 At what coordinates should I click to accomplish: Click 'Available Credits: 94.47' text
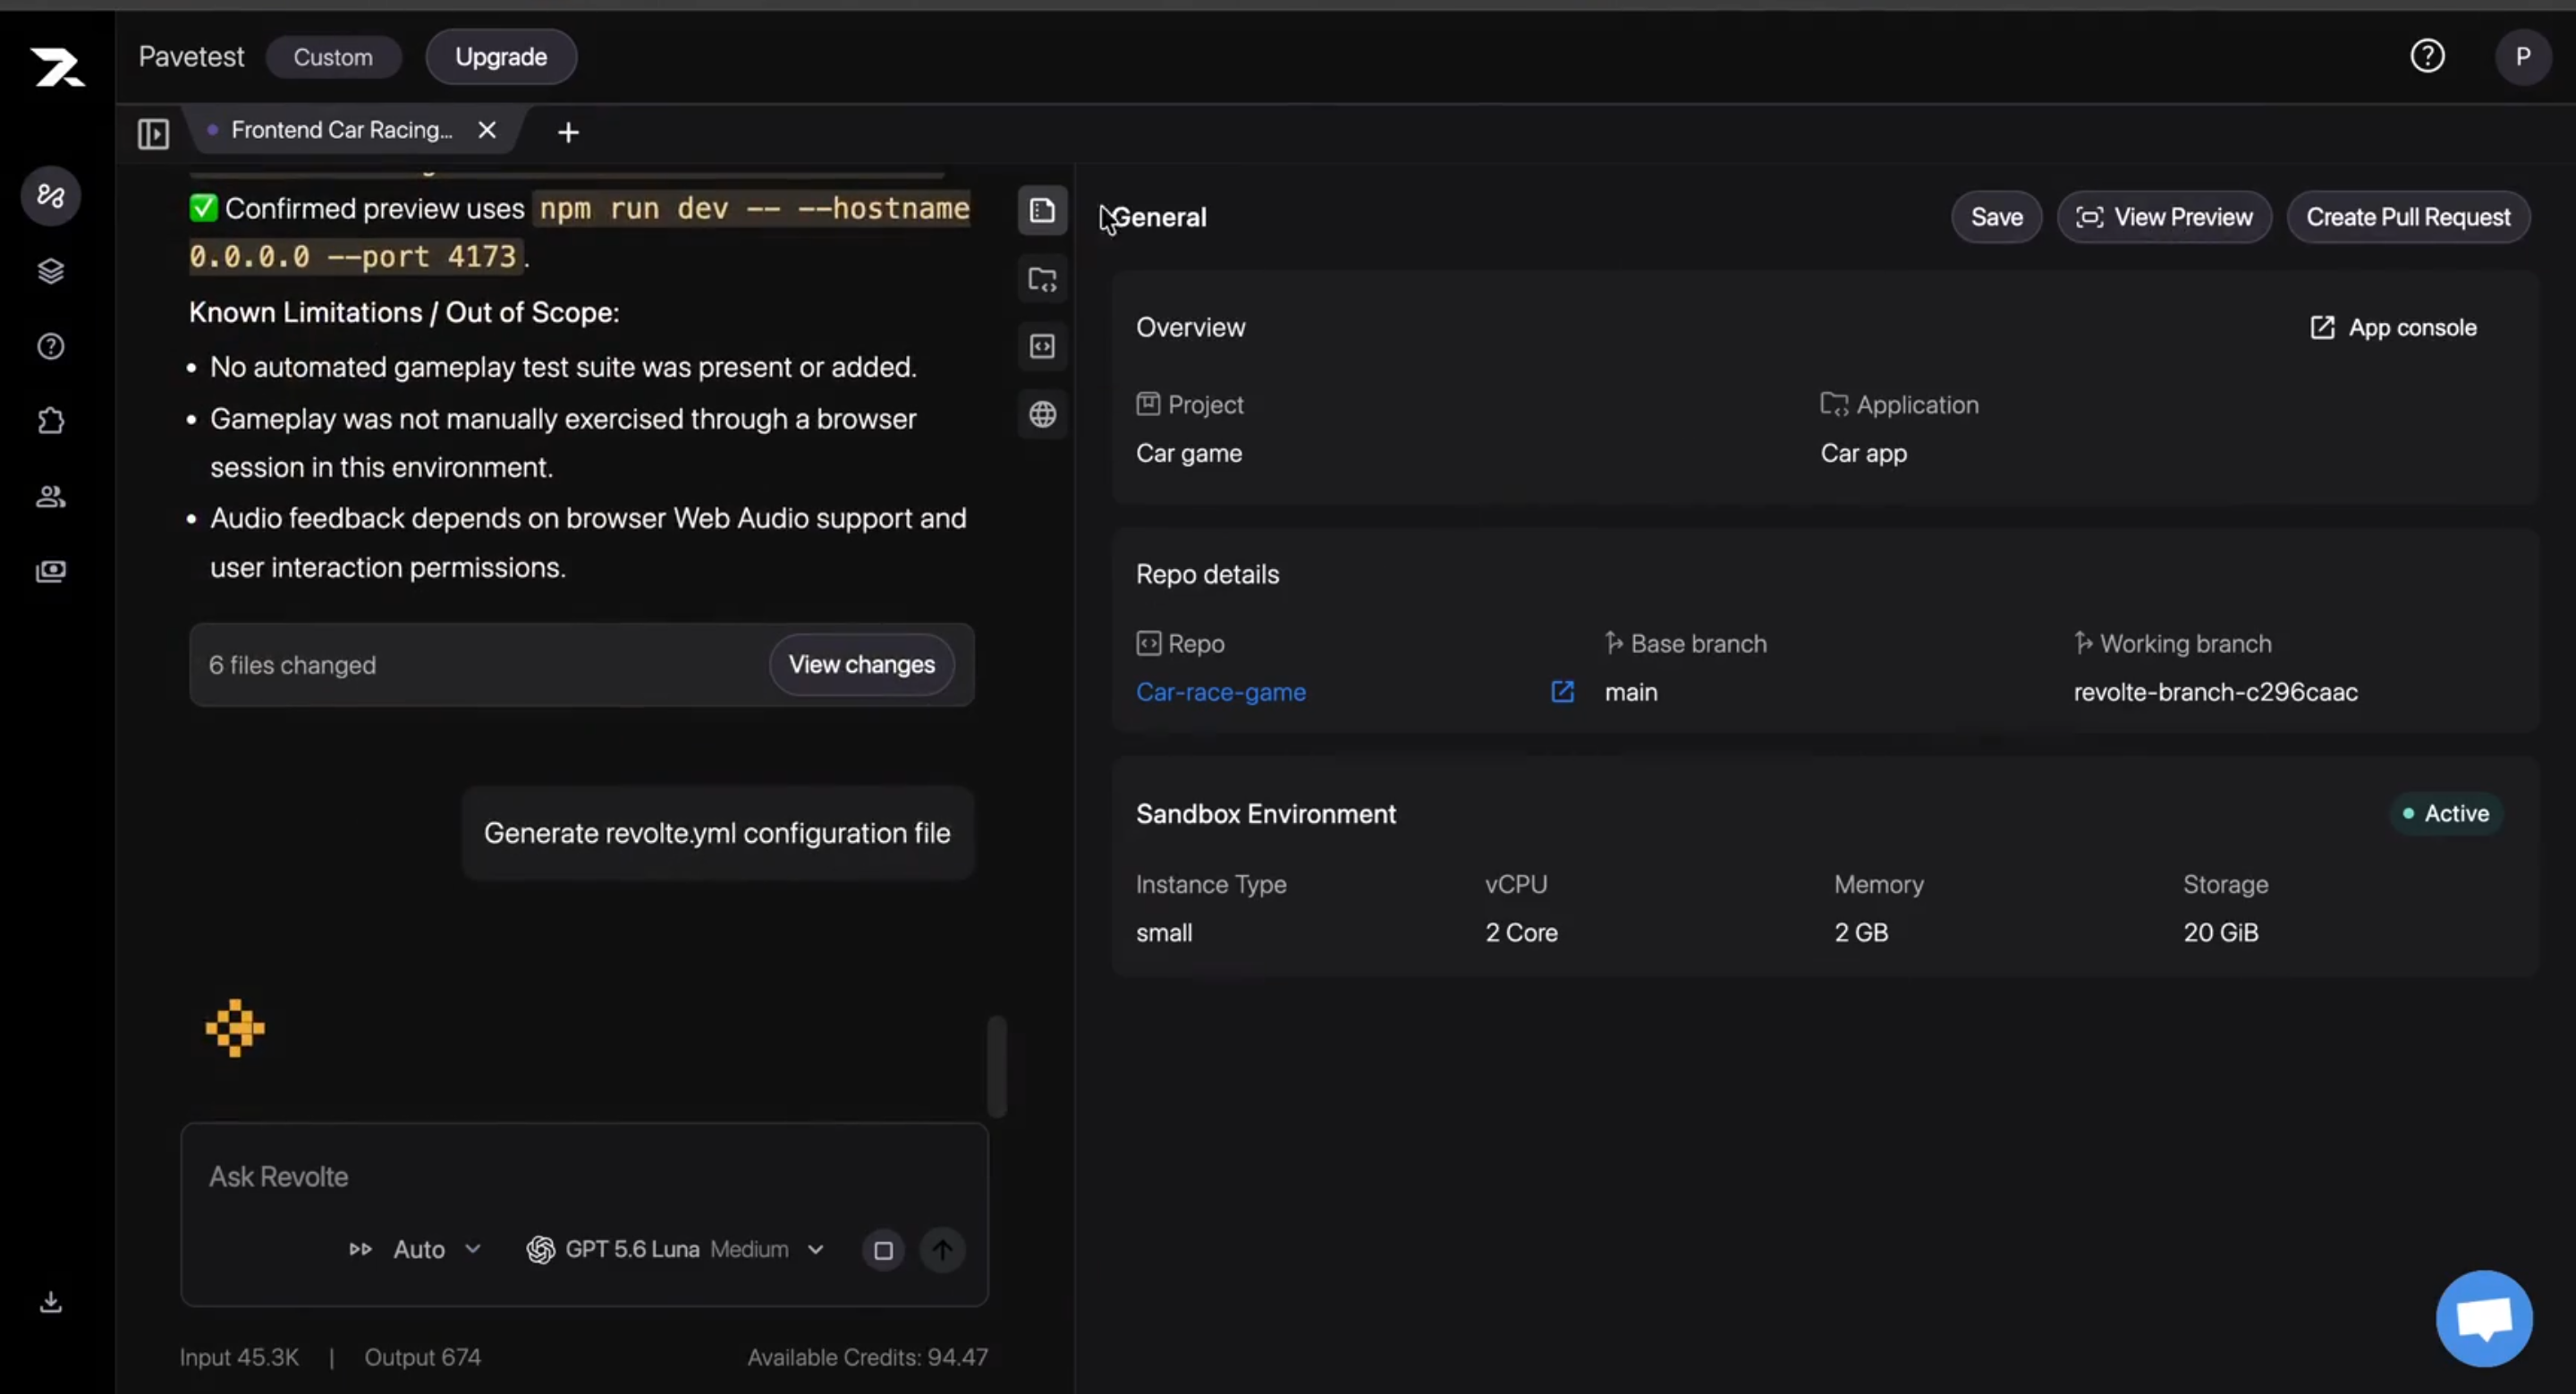click(x=867, y=1357)
